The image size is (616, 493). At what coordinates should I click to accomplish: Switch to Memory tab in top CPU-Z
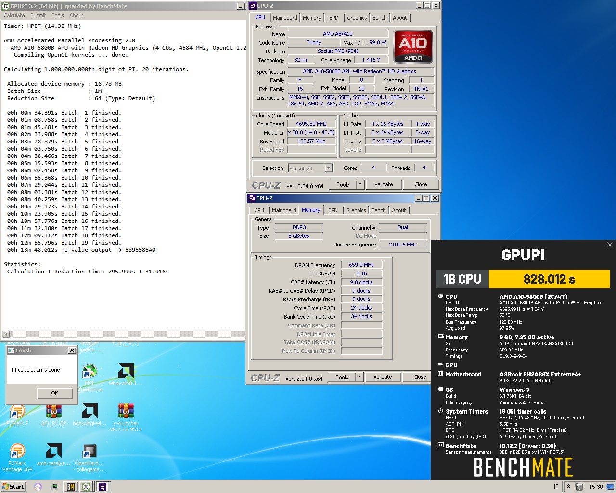[x=312, y=18]
